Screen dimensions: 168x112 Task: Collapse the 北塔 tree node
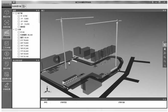pos(14,29)
